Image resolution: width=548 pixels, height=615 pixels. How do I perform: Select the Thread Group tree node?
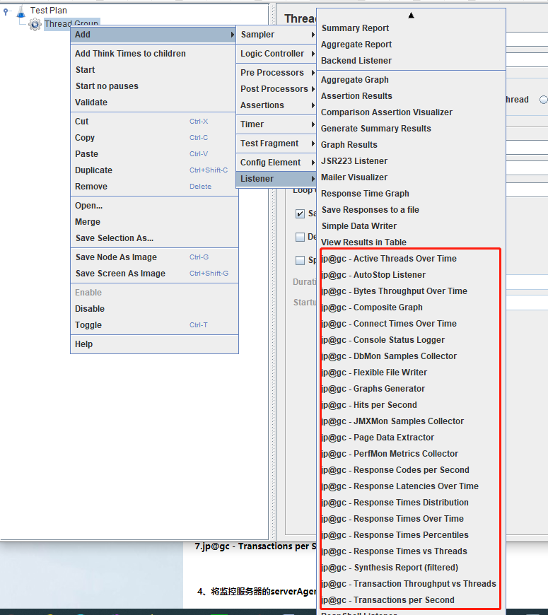(71, 23)
